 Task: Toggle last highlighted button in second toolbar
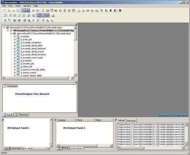coord(47,15)
